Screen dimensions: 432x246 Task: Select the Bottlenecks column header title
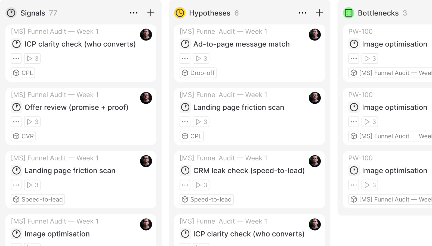(378, 13)
